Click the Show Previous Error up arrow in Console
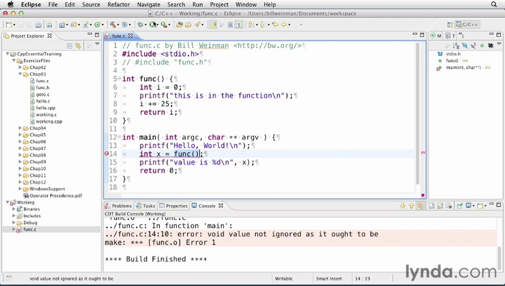The image size is (505, 286). 411,206
